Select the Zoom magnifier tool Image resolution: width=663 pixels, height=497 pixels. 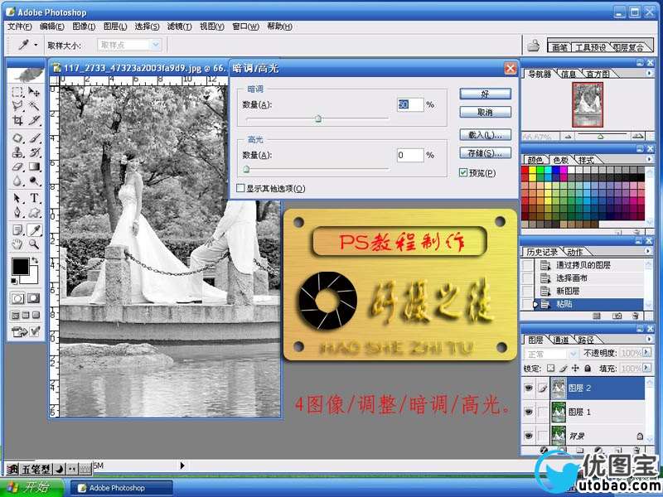pos(35,244)
